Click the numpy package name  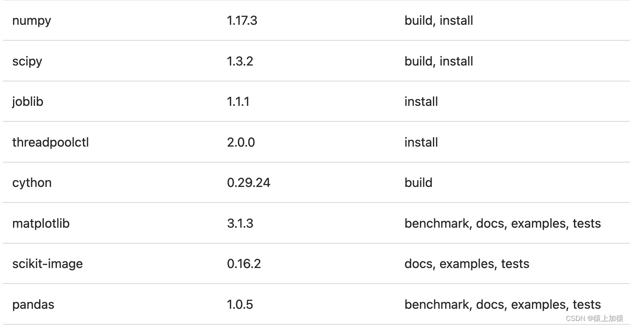(32, 21)
